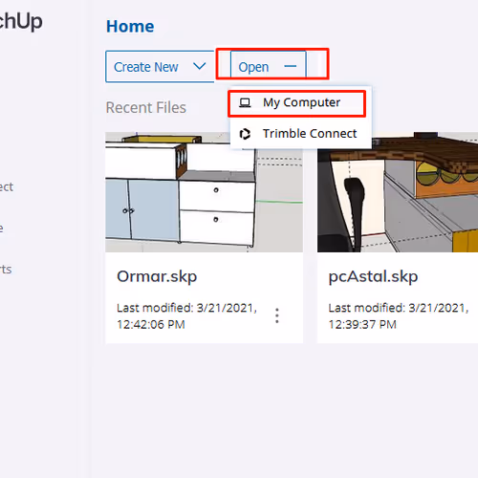
Task: Open the three-dot menu on Ormar.skp
Action: pyautogui.click(x=277, y=315)
